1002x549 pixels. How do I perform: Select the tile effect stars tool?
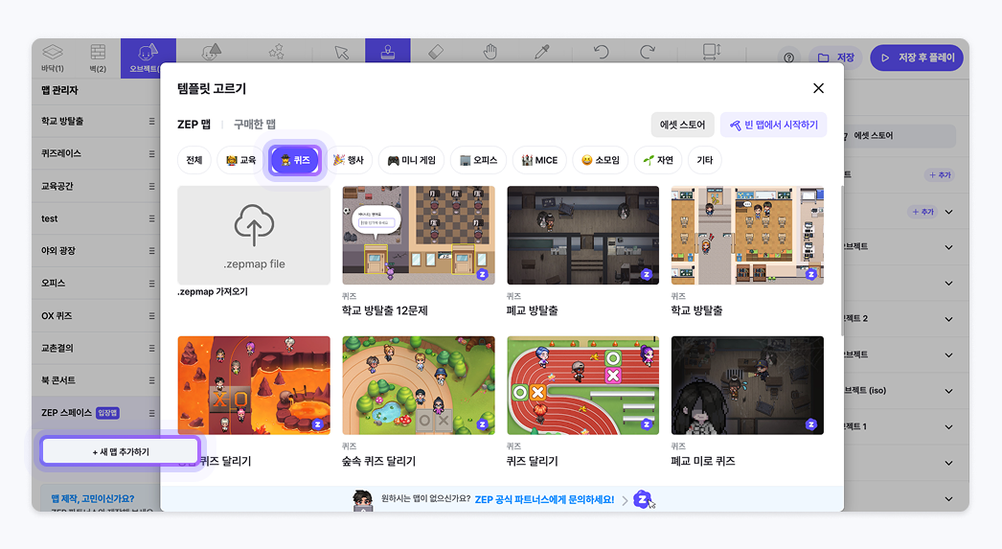coord(276,52)
